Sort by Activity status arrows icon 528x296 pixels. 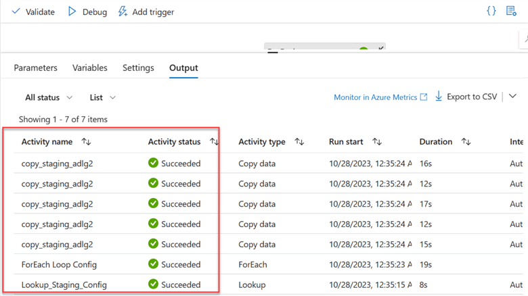coord(214,142)
